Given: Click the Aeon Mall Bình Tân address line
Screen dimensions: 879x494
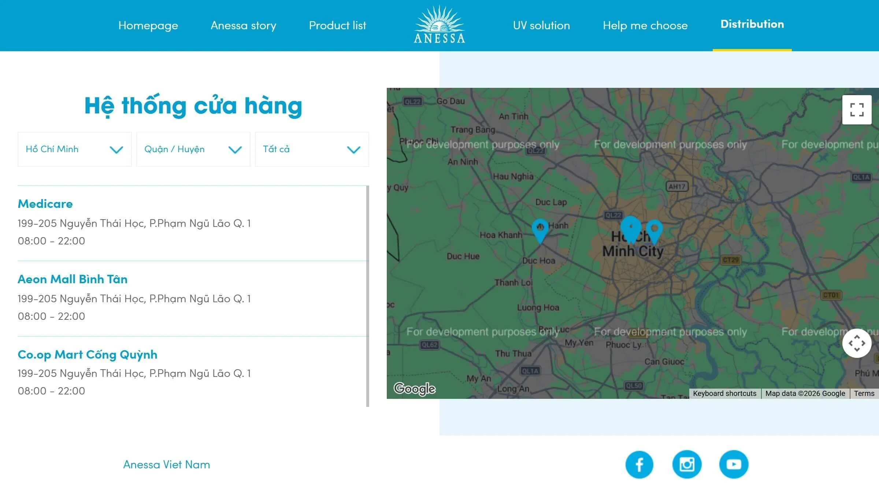Looking at the screenshot, I should [134, 299].
